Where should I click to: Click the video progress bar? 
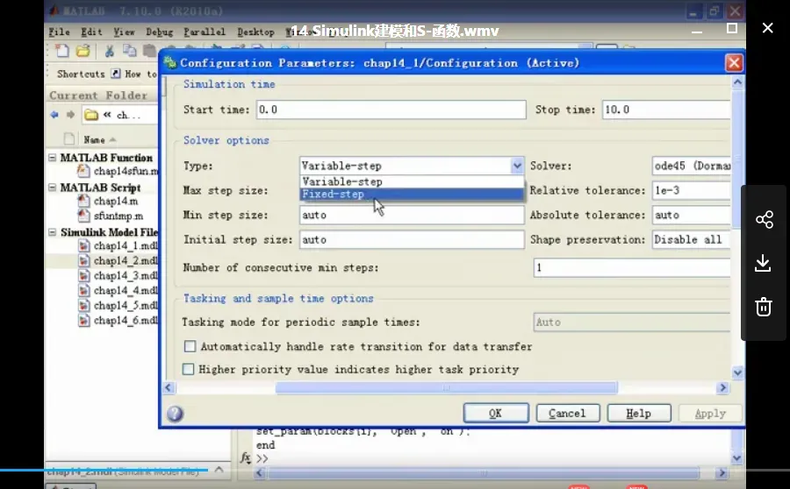[x=395, y=470]
